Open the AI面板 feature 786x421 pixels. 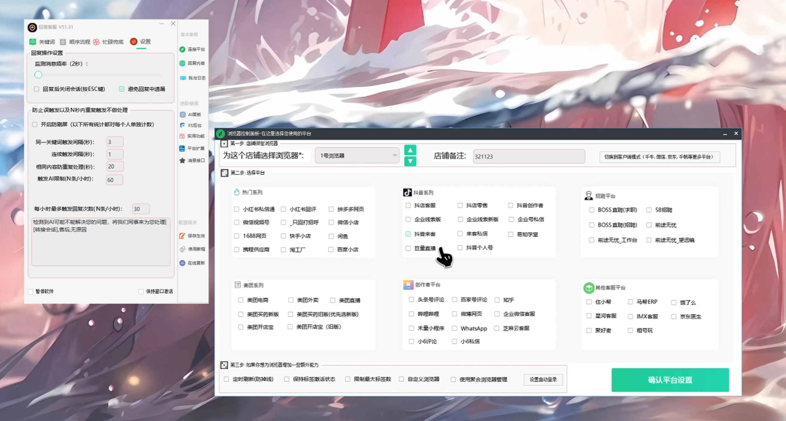(192, 114)
